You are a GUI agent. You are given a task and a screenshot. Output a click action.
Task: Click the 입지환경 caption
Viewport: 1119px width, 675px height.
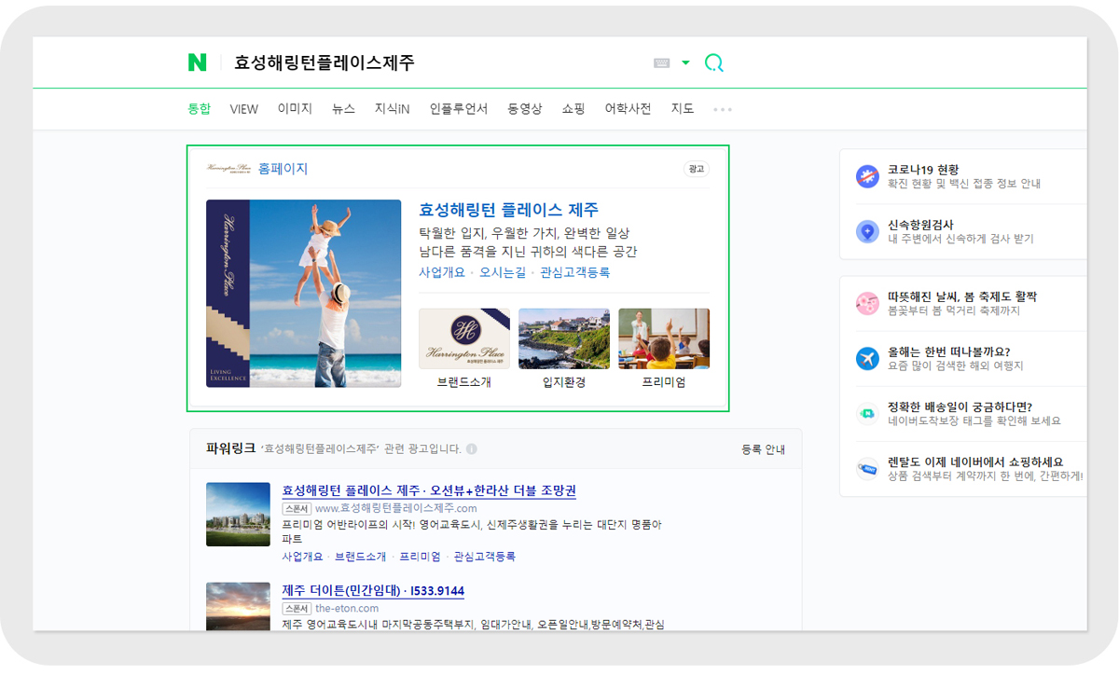564,382
